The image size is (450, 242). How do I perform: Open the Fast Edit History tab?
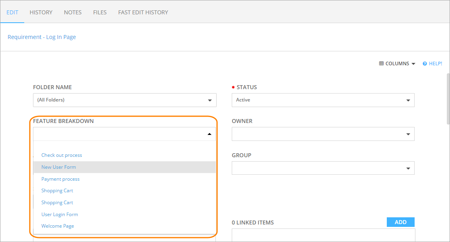tap(143, 12)
